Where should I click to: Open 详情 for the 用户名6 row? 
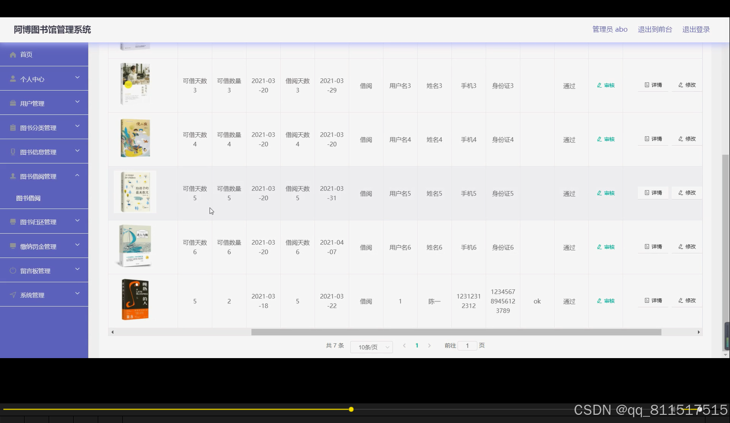[653, 247]
